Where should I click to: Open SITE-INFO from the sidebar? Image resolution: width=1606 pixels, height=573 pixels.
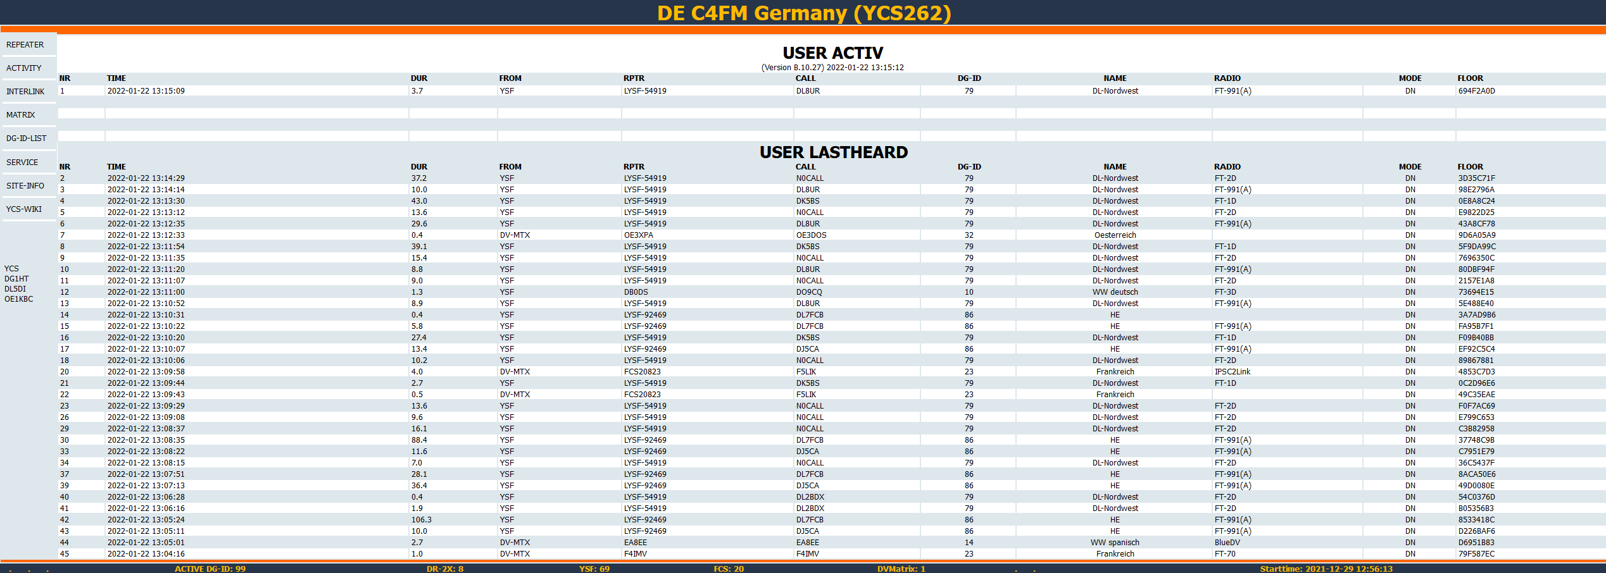[25, 186]
